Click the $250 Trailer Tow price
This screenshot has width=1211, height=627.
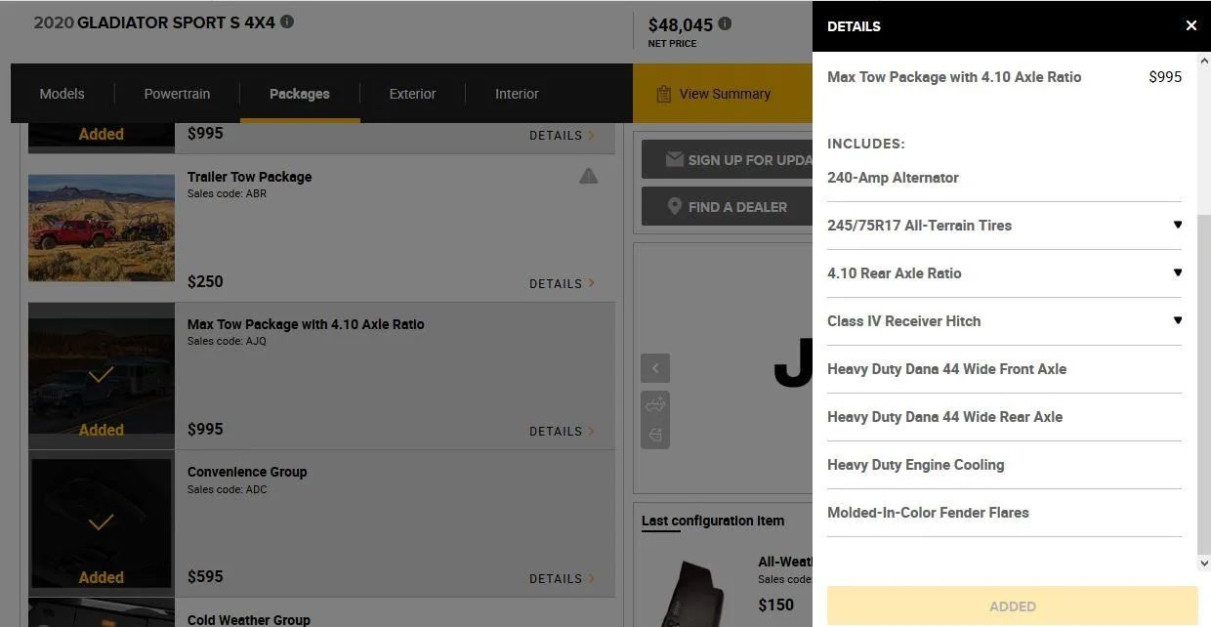coord(205,282)
